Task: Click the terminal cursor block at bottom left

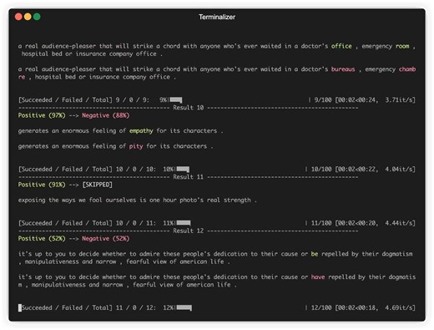Action: coord(20,307)
